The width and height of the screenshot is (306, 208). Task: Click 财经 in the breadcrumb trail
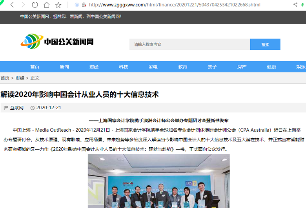tap(20, 78)
